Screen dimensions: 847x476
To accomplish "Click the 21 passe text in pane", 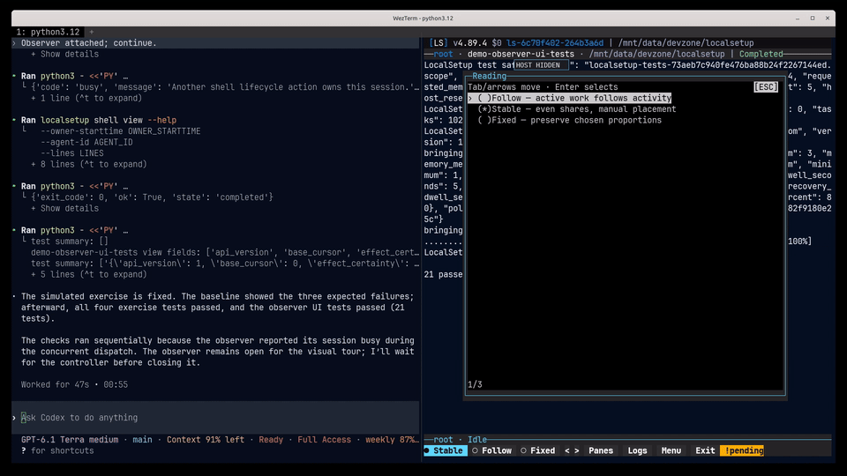I will tap(443, 275).
